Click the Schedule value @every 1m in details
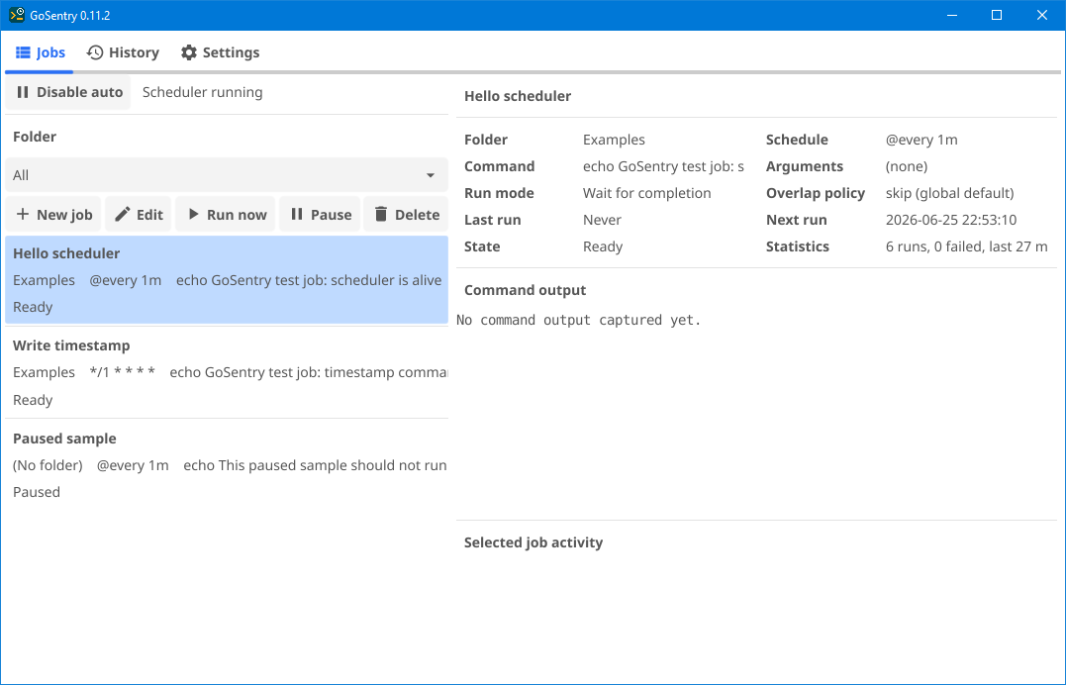The image size is (1066, 685). click(x=921, y=140)
